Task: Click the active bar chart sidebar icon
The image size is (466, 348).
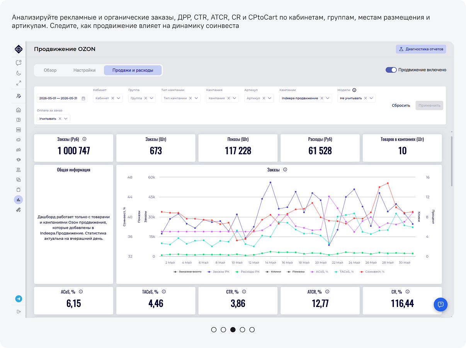Action: coord(19,200)
